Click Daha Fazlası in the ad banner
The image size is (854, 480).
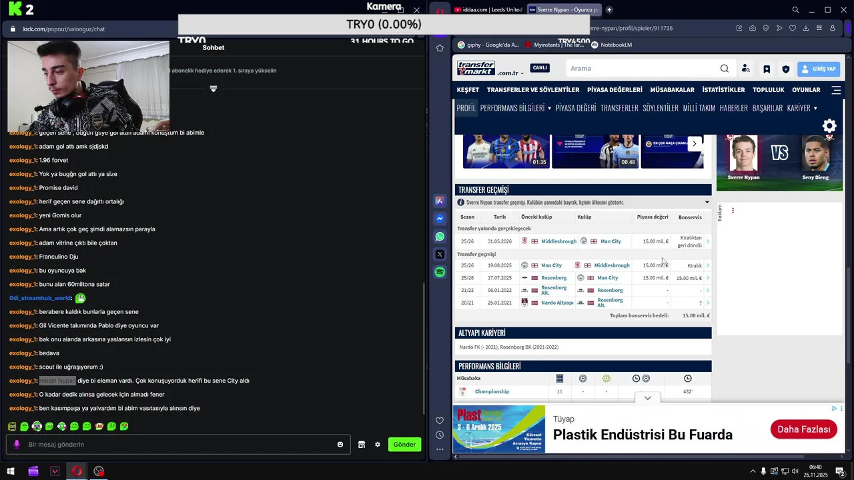click(803, 429)
